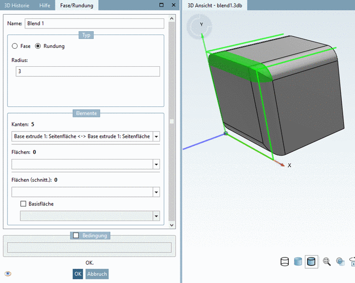Click the Kanten selection text field
The height and width of the screenshot is (283, 355).
pos(82,136)
